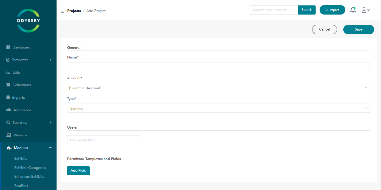Screen dimensions: 381x190
Task: Select PastPort under Modules
Action: pyautogui.click(x=21, y=186)
